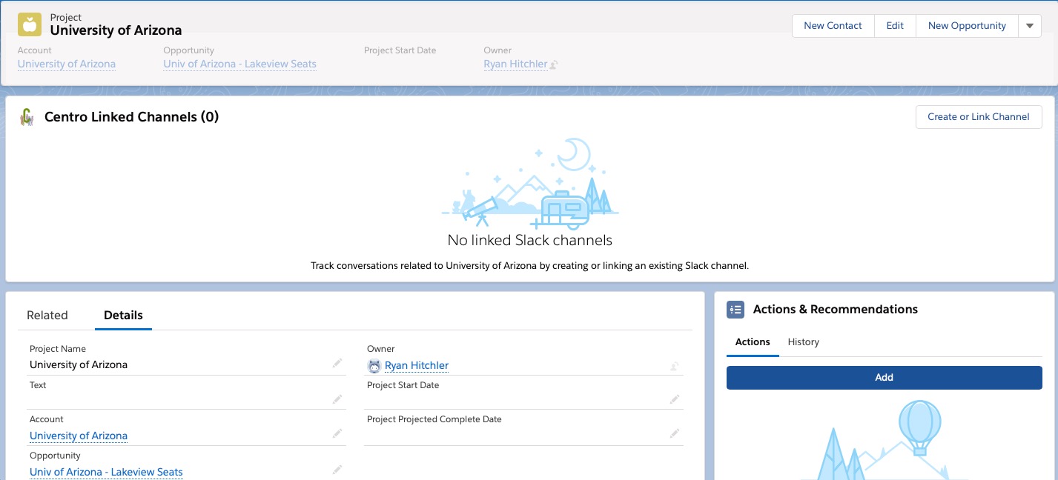1058x480 pixels.
Task: Select the Details tab
Action: pyautogui.click(x=123, y=315)
